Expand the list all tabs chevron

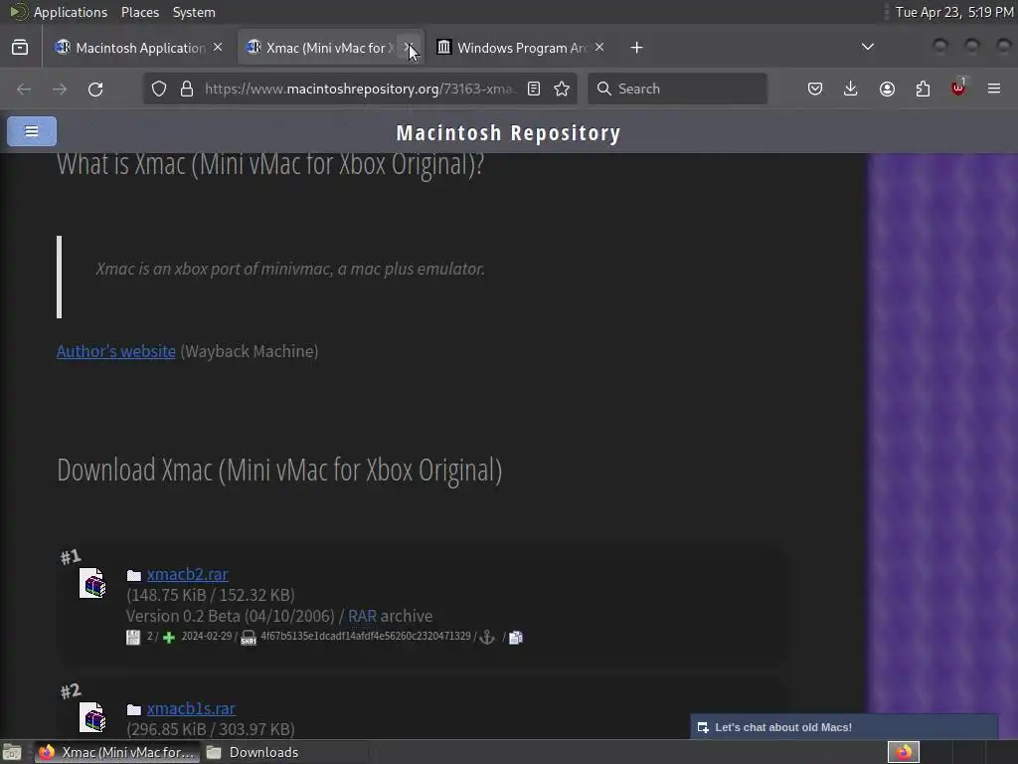tap(867, 47)
